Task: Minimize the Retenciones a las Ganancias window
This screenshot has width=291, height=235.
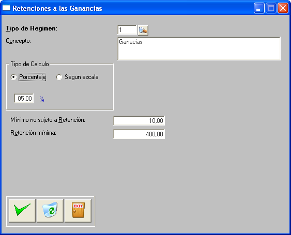Action: tap(259, 8)
